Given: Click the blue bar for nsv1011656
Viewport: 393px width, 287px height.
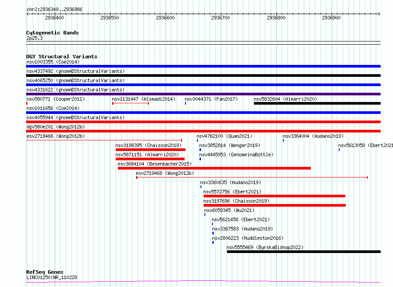Looking at the screenshot, I should [203, 113].
